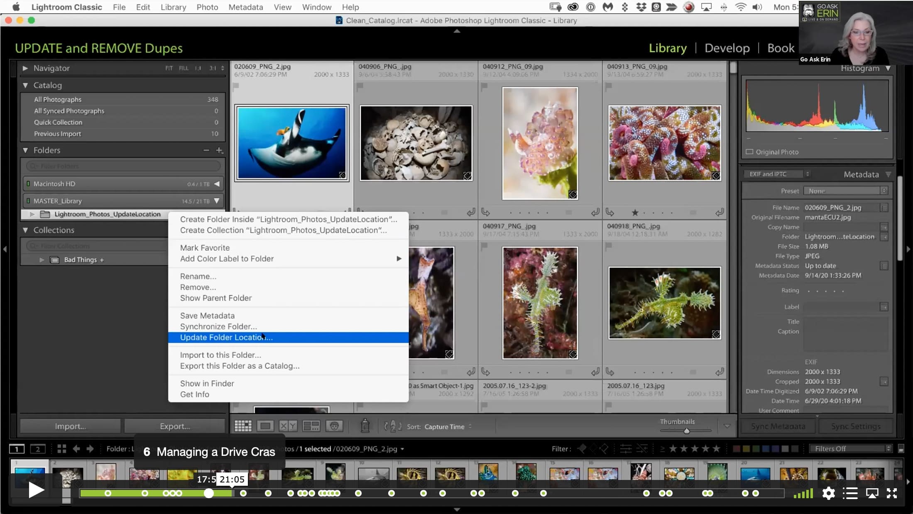The height and width of the screenshot is (514, 913).
Task: Select Show in Finder in the context menu
Action: tap(288, 383)
